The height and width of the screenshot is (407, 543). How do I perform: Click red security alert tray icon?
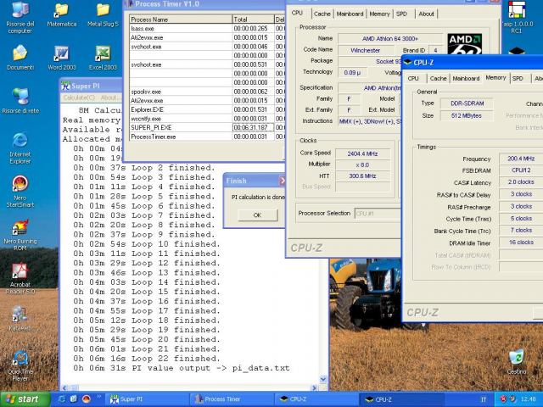coord(503,399)
